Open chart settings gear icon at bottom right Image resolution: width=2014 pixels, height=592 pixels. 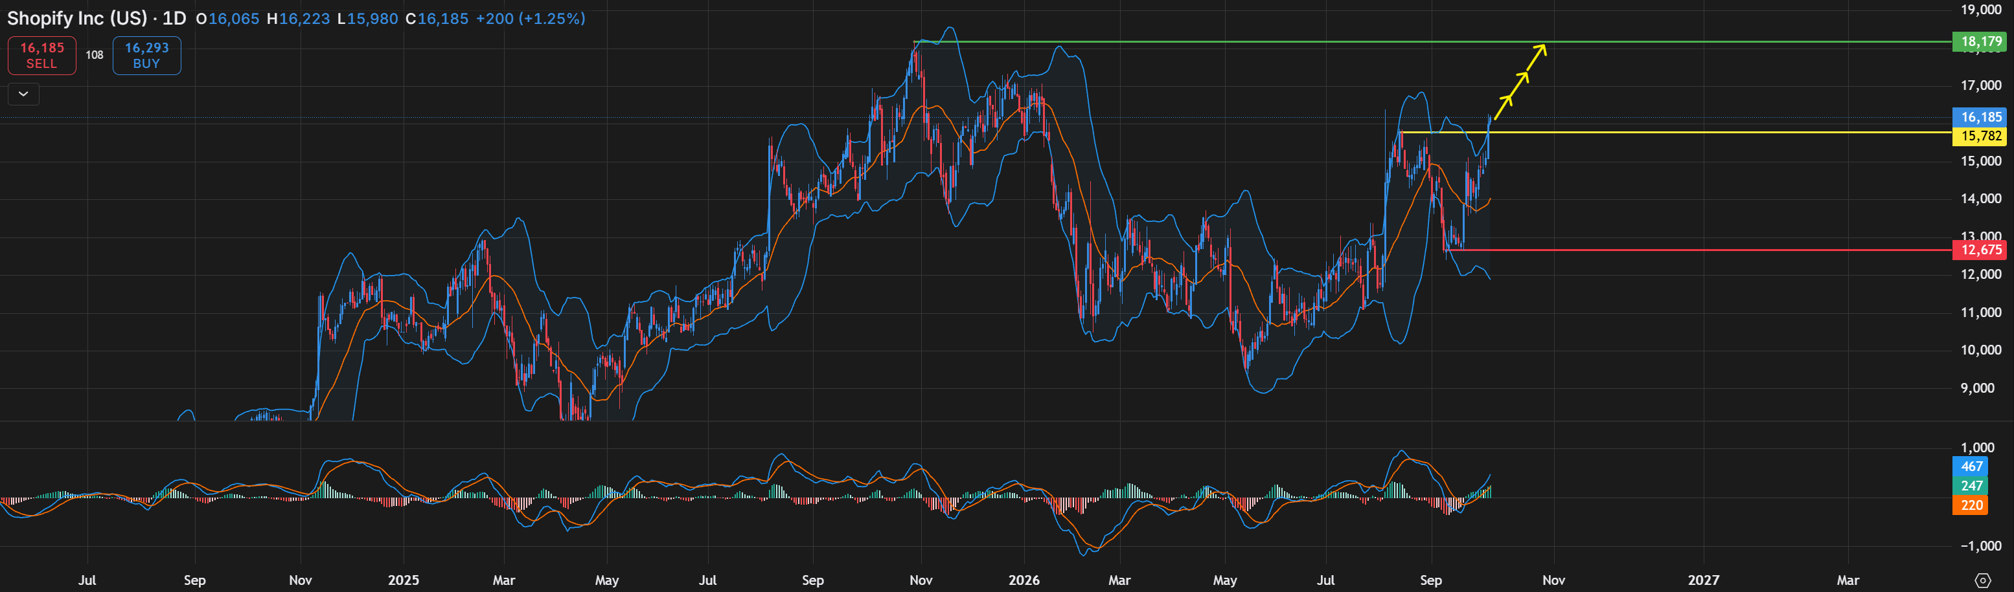coord(1982,580)
